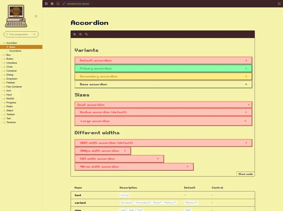
Task: Click the "secondary" value in variant row
Action: [x=143, y=203]
